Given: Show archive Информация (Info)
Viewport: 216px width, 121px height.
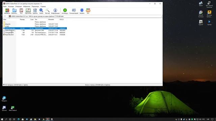Looking at the screenshot, I should point(55,11).
